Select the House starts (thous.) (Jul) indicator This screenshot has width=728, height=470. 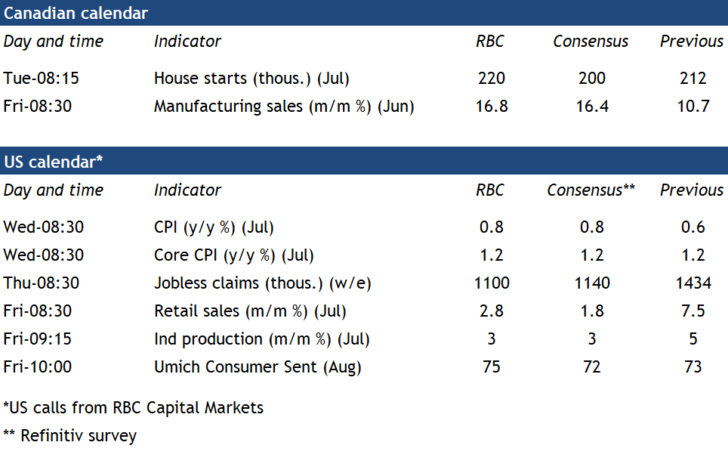coord(251,78)
